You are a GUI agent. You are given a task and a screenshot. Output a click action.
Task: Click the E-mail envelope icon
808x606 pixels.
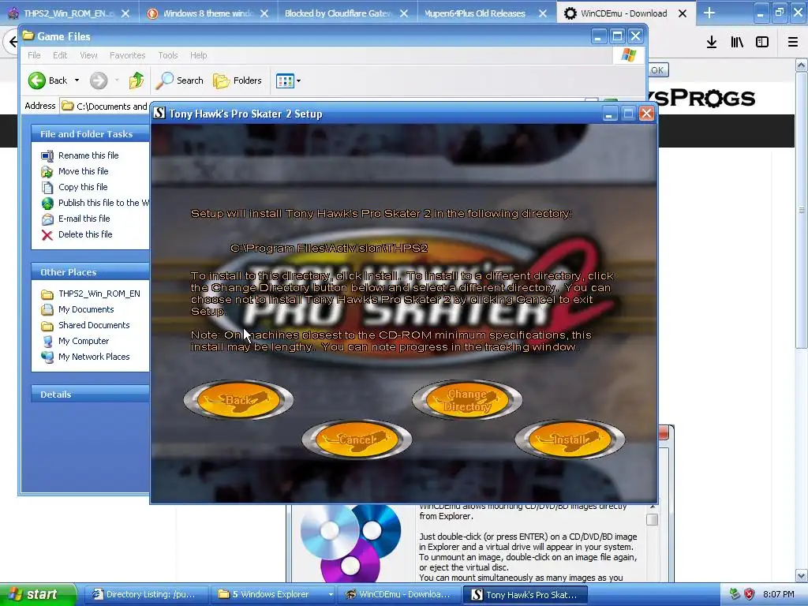click(x=47, y=219)
